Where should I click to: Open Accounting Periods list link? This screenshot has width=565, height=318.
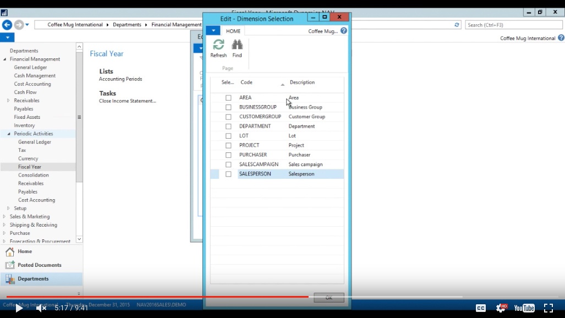(120, 79)
